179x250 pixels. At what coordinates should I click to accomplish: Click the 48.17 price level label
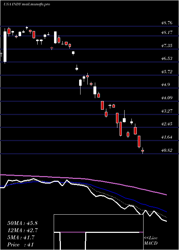coord(167,33)
